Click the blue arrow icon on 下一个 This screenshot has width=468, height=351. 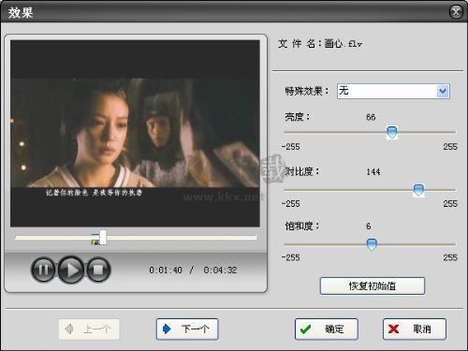[x=167, y=329]
